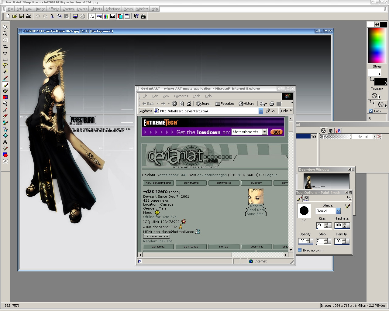The width and height of the screenshot is (389, 311).
Task: Select the Clone Brush tool
Action: [5, 91]
